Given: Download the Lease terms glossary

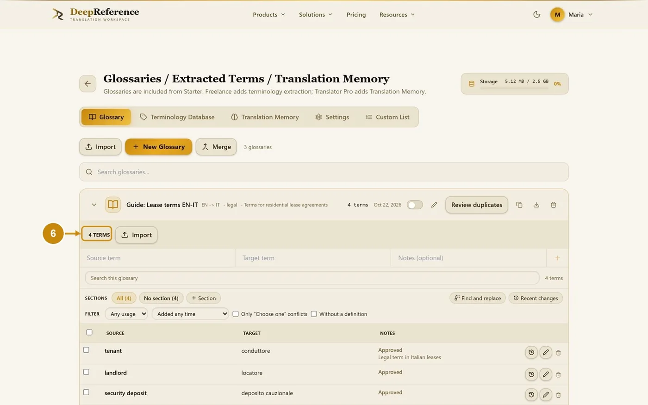Looking at the screenshot, I should point(536,205).
